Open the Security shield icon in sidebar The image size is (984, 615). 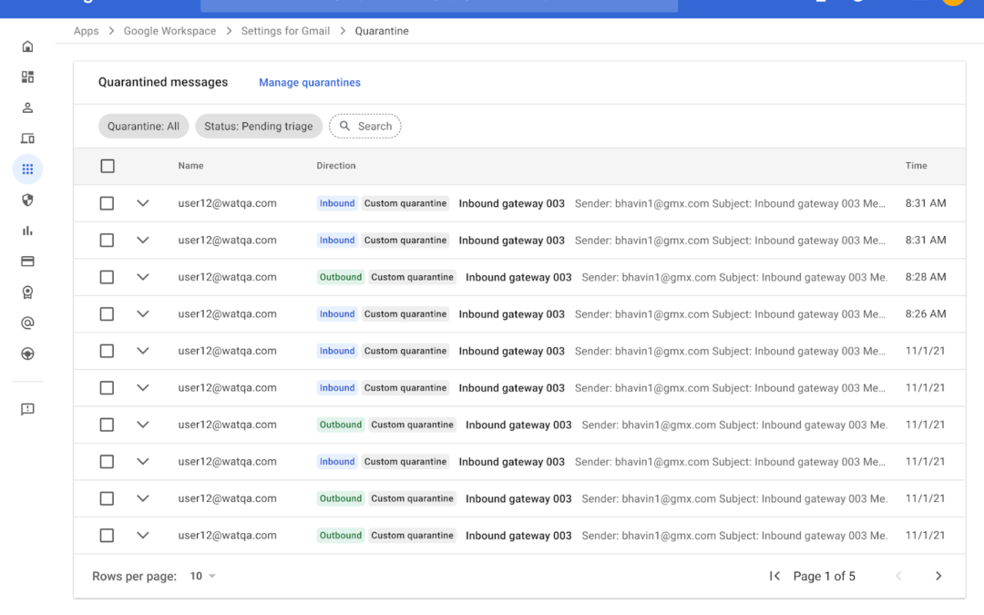click(27, 200)
